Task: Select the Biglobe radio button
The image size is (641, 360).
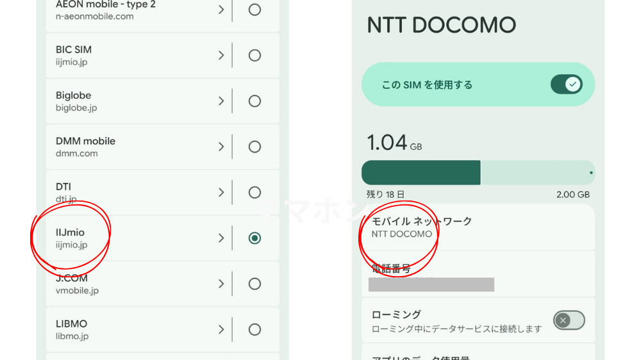Action: tap(254, 101)
